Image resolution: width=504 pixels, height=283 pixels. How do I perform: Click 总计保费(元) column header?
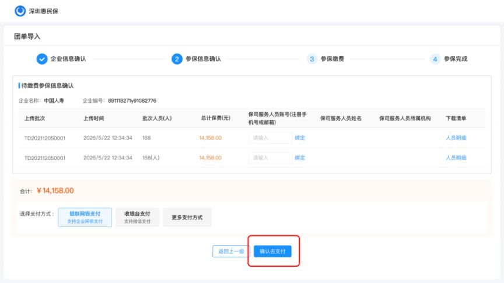[x=216, y=118]
